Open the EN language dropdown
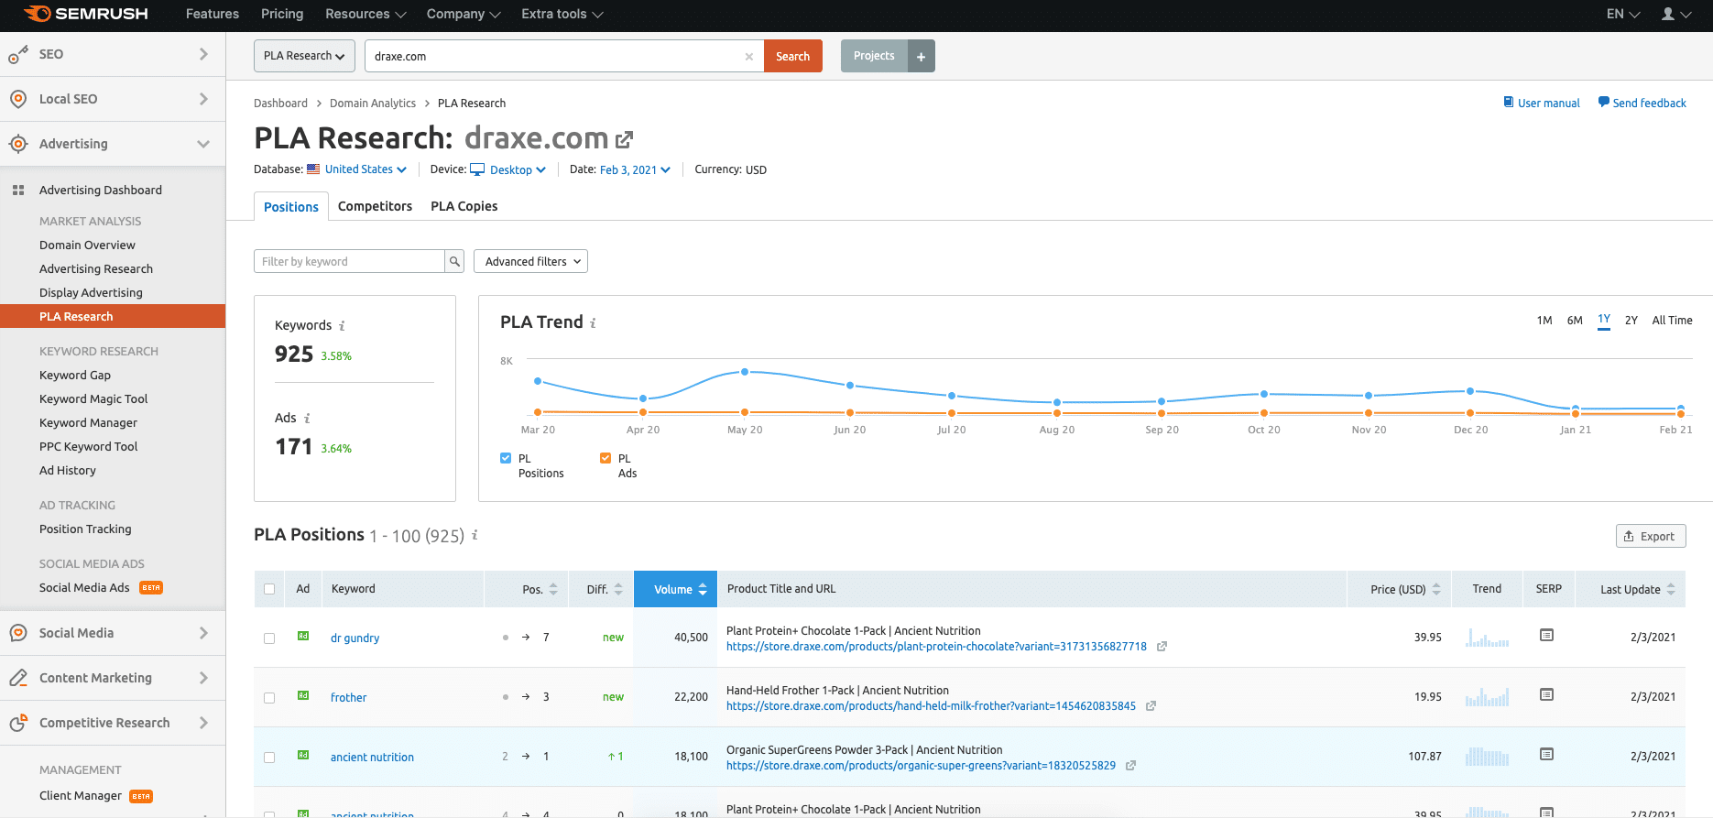This screenshot has width=1713, height=818. point(1623,14)
